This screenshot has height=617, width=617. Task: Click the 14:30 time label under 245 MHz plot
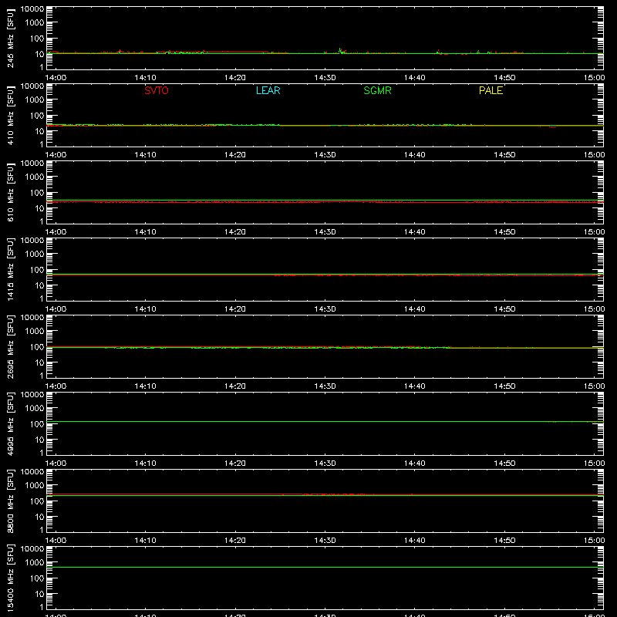(x=325, y=78)
